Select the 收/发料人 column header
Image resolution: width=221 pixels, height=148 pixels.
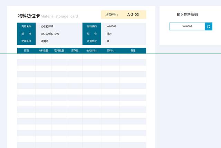92,50
